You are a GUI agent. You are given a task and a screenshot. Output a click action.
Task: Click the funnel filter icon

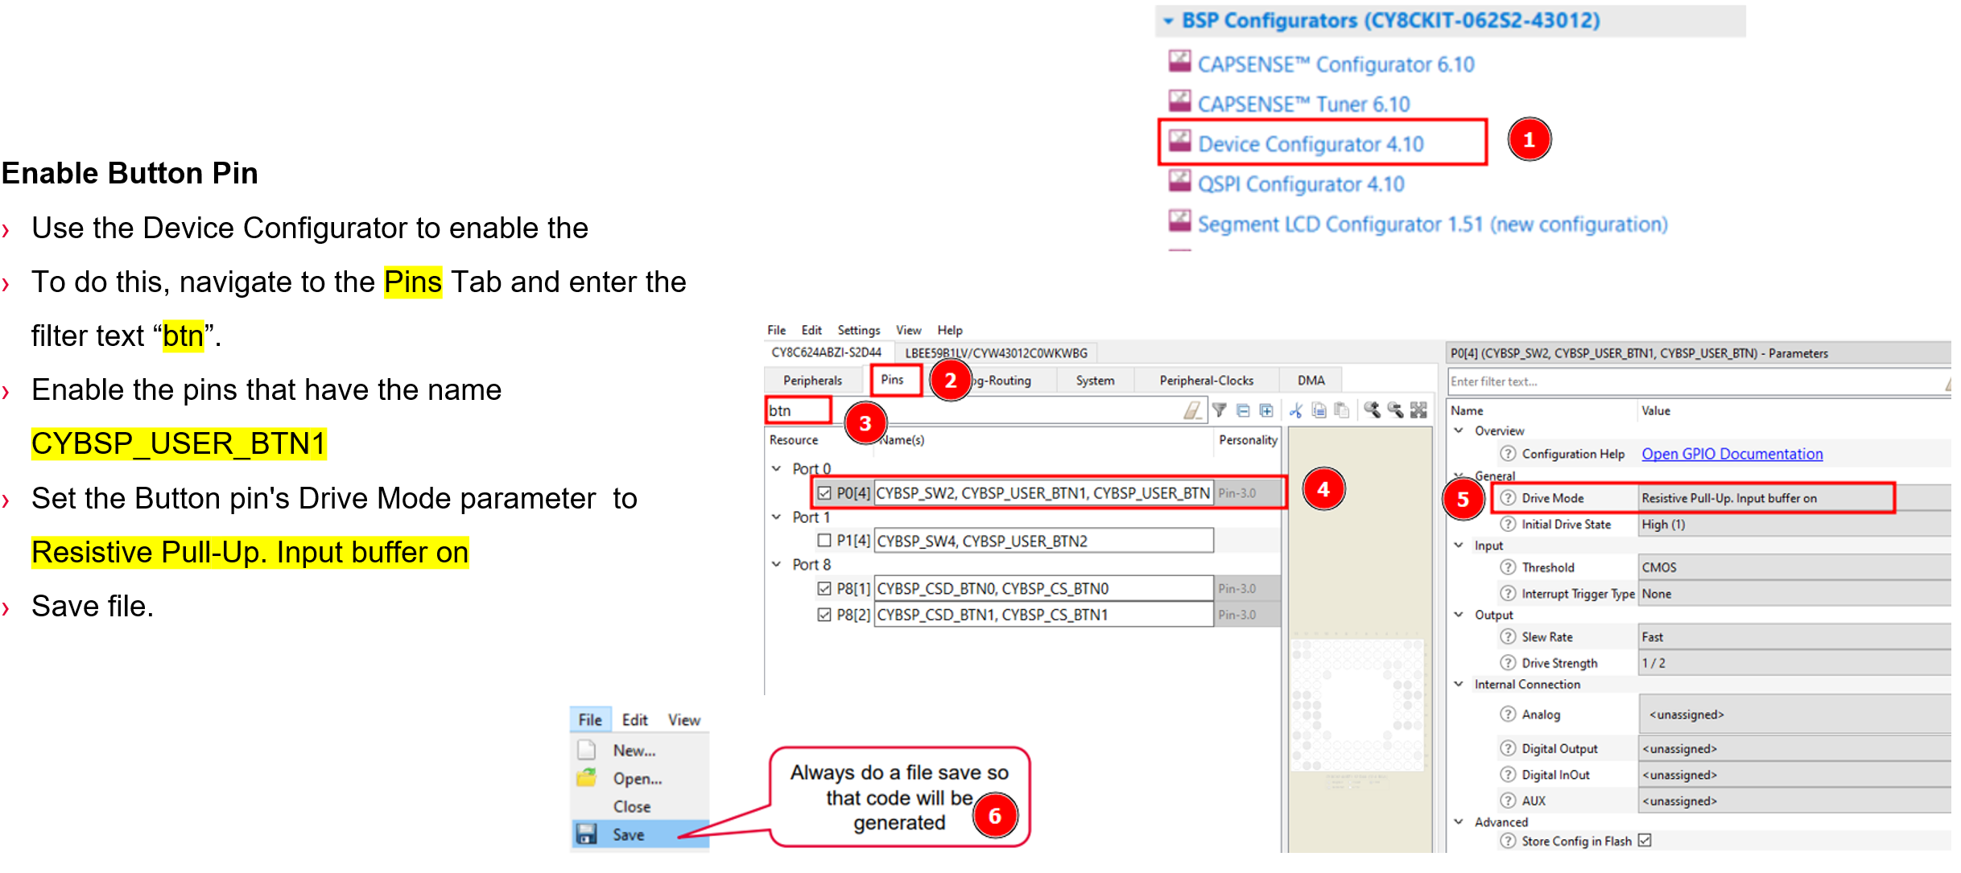(x=1220, y=411)
